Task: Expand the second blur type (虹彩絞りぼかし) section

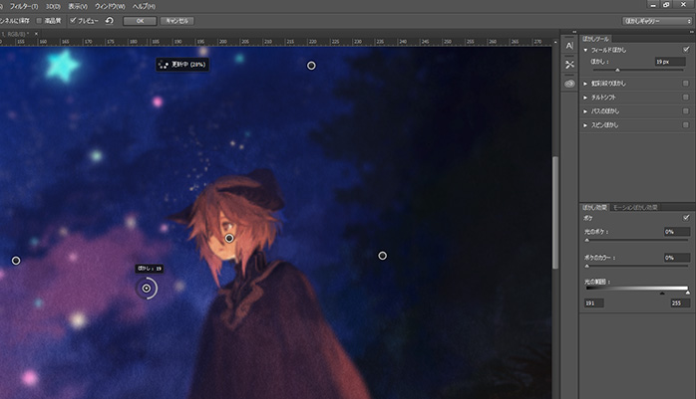Action: point(585,84)
